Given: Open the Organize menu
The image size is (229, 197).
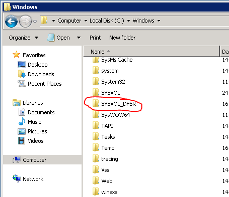Looking at the screenshot, I should [x=24, y=38].
